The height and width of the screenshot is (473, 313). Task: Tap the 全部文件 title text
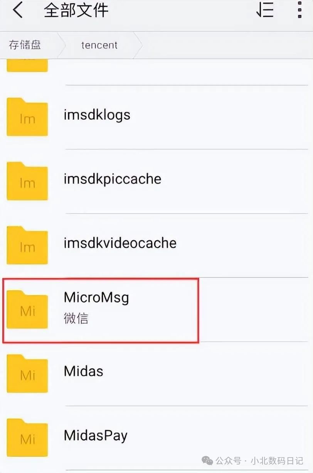click(x=76, y=10)
